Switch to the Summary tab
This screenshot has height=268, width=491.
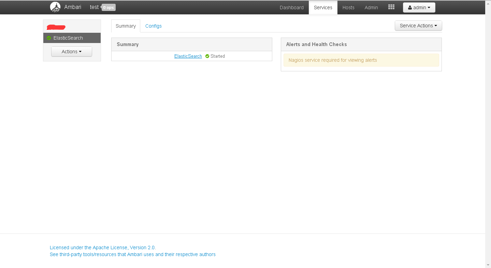(x=126, y=26)
